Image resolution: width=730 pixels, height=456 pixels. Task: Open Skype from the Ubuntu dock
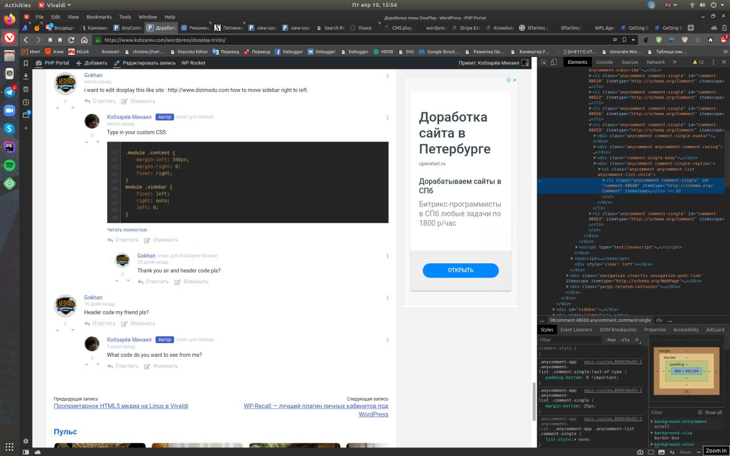click(x=10, y=129)
